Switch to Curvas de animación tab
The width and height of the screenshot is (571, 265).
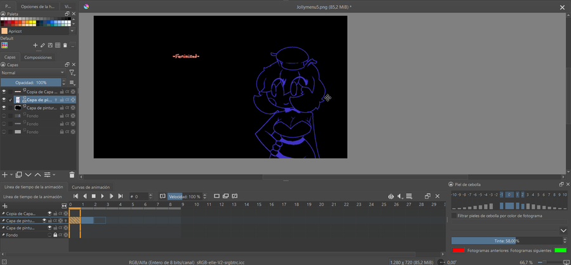(91, 187)
